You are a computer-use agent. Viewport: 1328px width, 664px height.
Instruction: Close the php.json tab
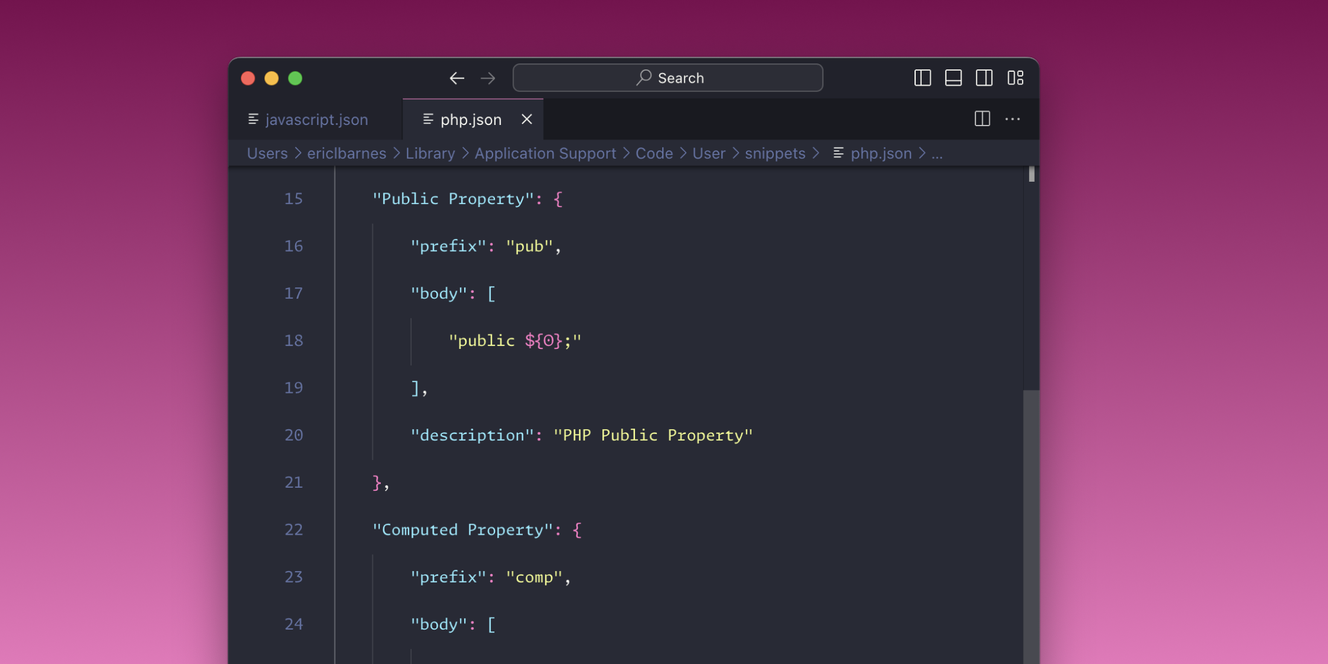[526, 119]
